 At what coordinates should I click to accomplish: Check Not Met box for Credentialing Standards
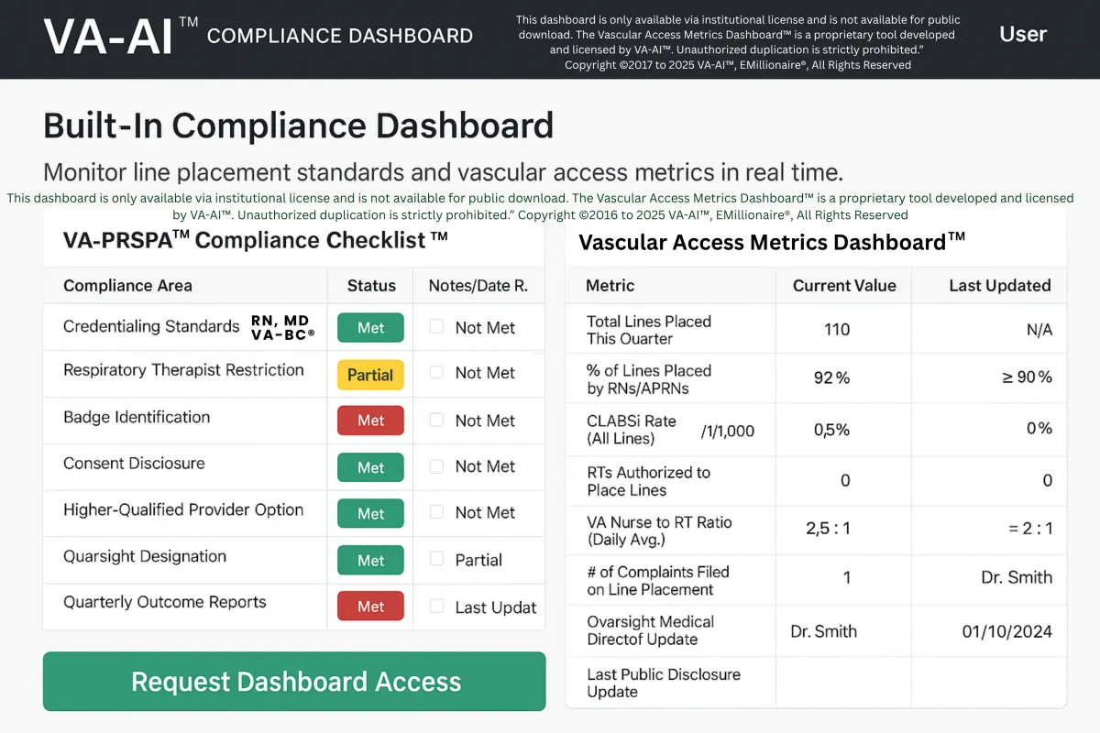click(437, 326)
